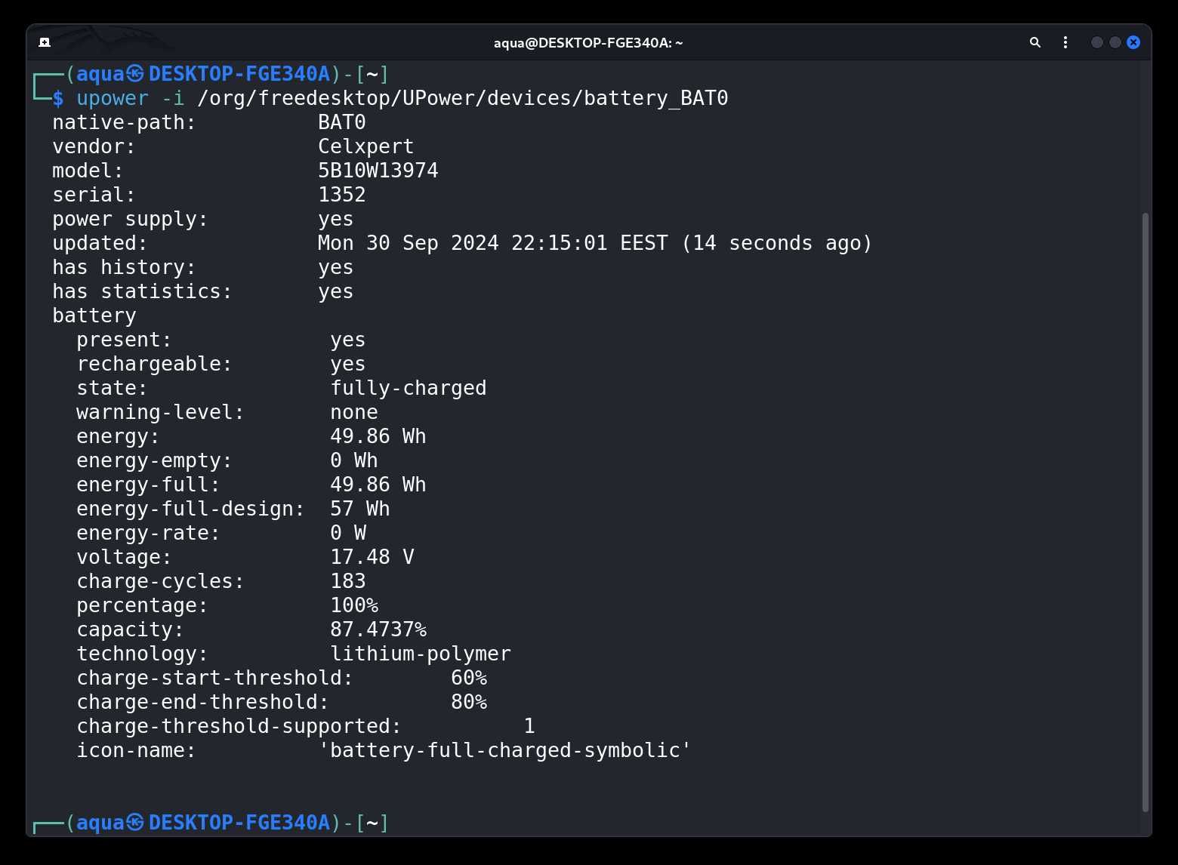
Task: Click the upower command text
Action: tap(113, 98)
